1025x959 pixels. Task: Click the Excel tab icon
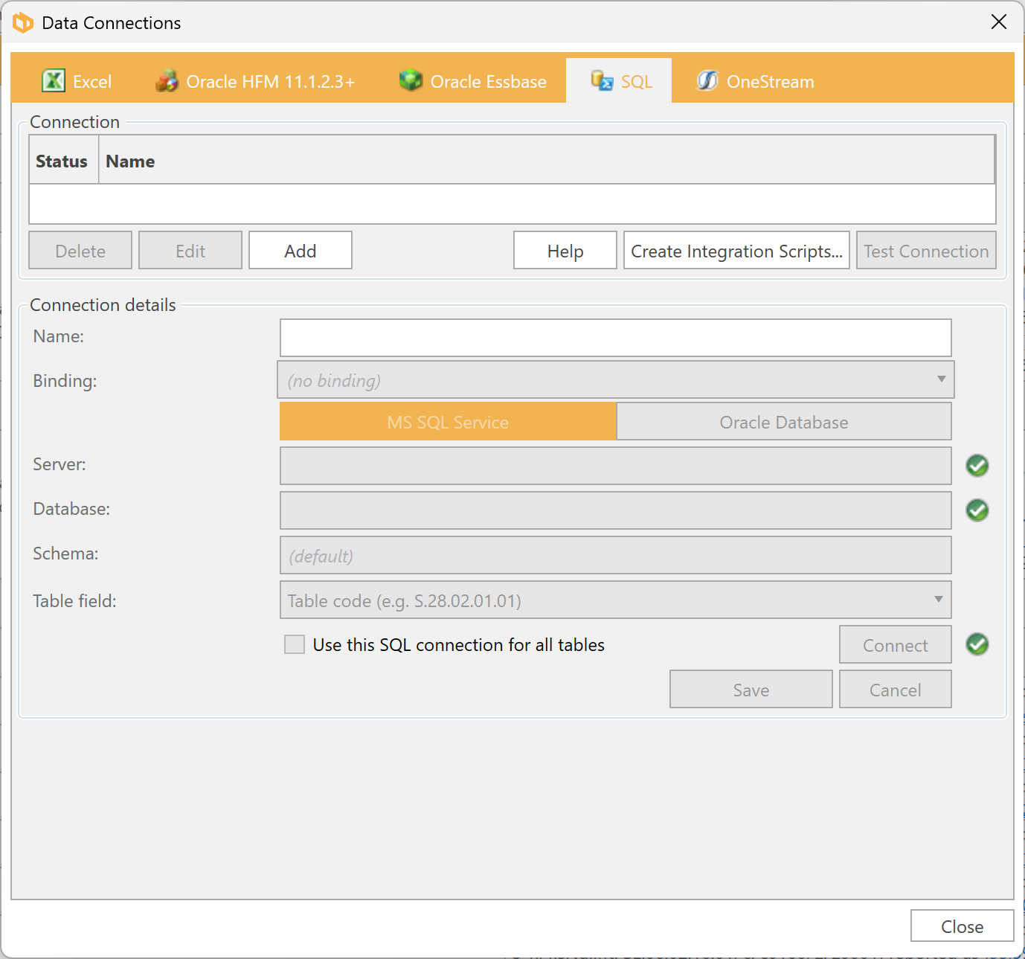pos(54,80)
